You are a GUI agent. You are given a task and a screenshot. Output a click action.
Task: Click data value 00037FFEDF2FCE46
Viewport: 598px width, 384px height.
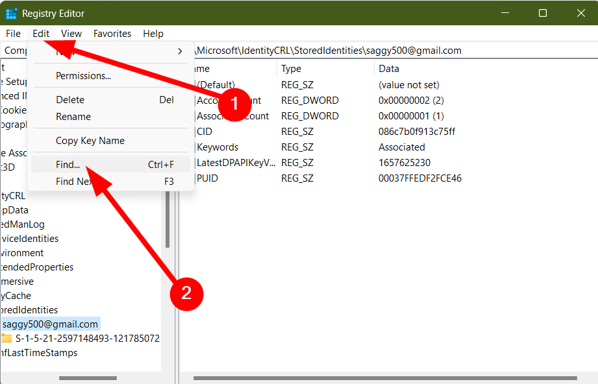tap(420, 178)
